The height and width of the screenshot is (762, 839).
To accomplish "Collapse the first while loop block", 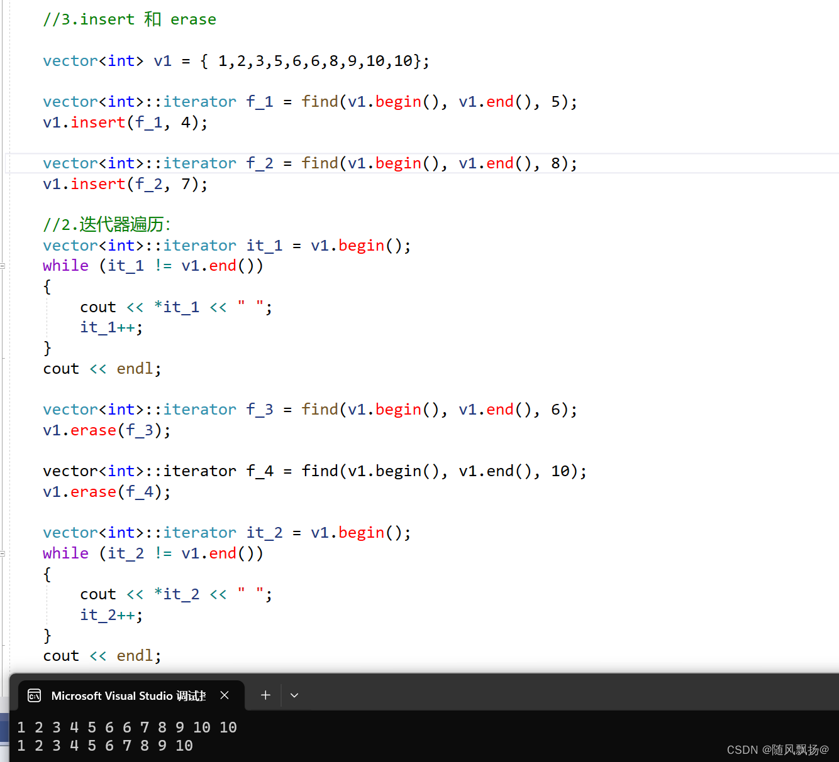I will pyautogui.click(x=3, y=266).
